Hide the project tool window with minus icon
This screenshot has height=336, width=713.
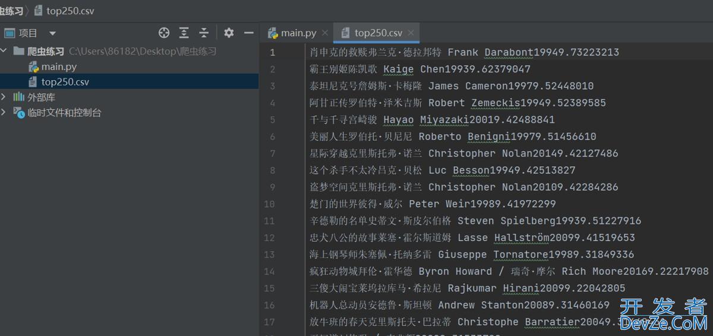[249, 33]
